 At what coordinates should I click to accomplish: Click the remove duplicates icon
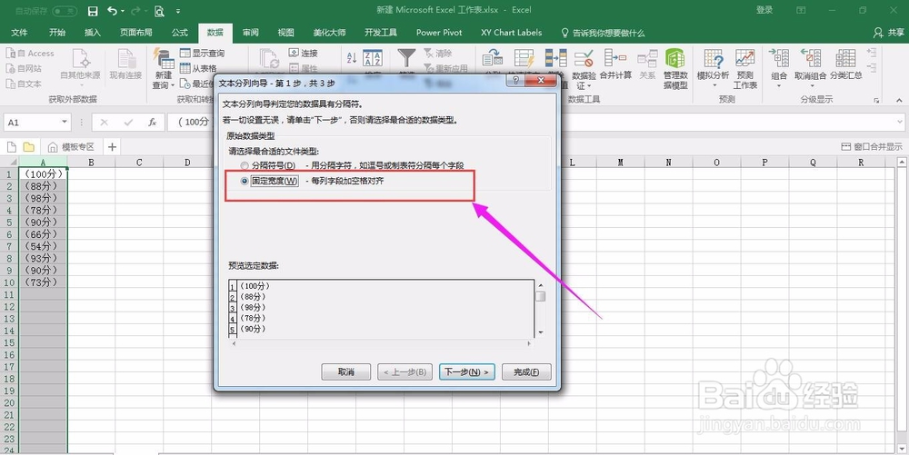[x=555, y=58]
